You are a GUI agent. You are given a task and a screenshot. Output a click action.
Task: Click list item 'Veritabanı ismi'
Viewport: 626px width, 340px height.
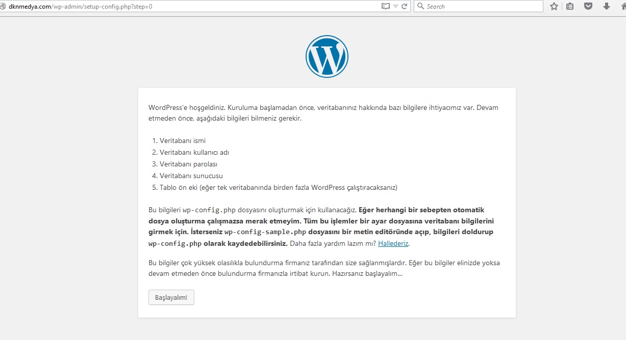click(x=183, y=140)
